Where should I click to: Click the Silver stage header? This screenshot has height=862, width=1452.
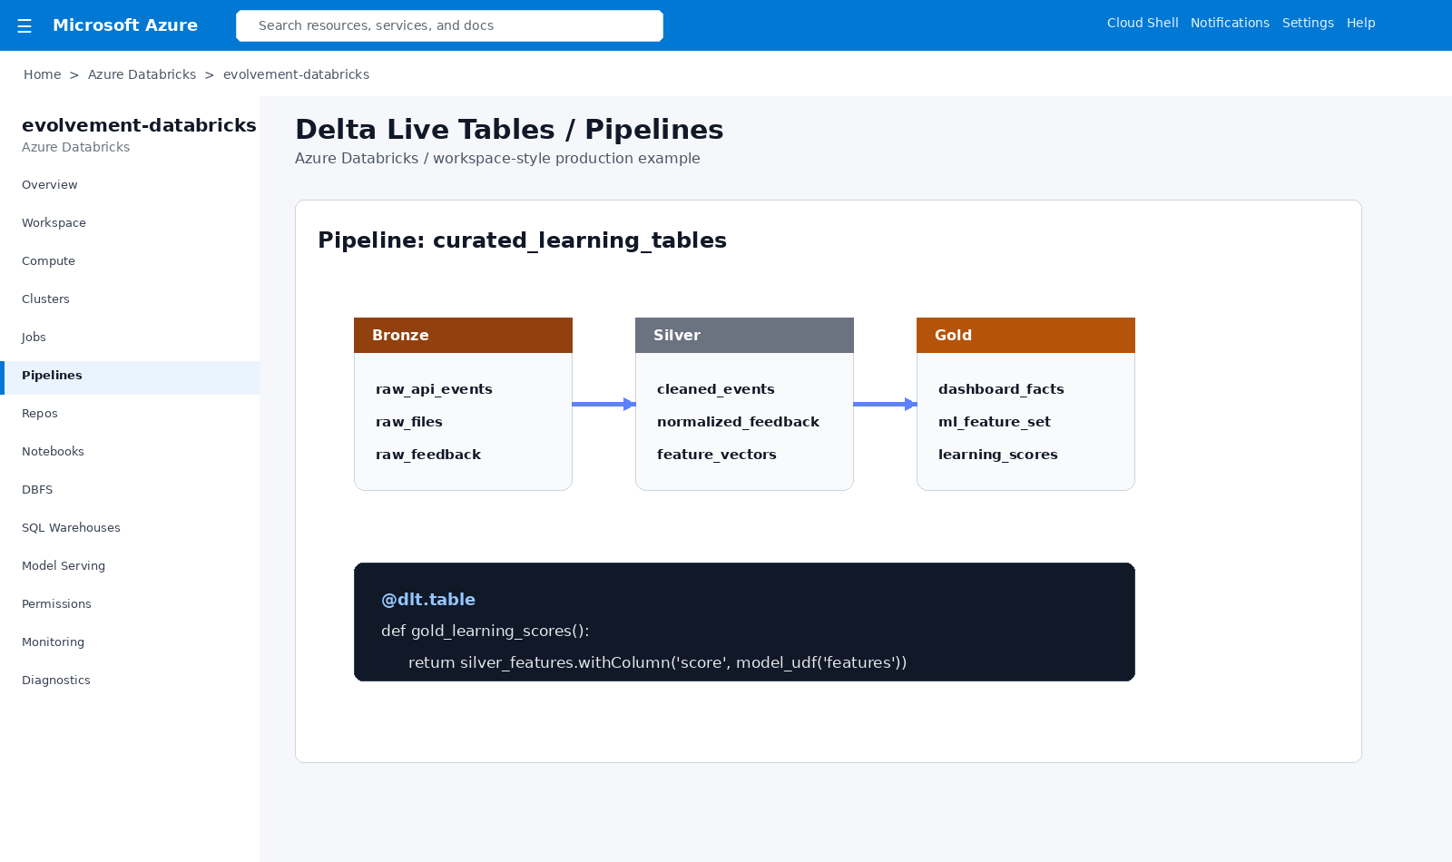click(744, 335)
